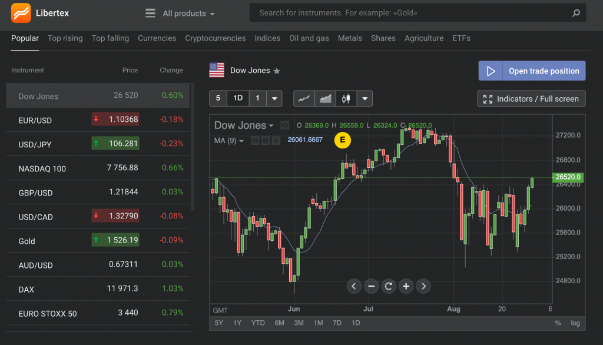This screenshot has width=603, height=345.
Task: Select the 1 timeframe button
Action: point(258,98)
